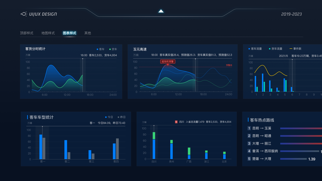Toggle 今日 legend in 客车车型统计
Screen dimensions: 322x181
pos(109,117)
